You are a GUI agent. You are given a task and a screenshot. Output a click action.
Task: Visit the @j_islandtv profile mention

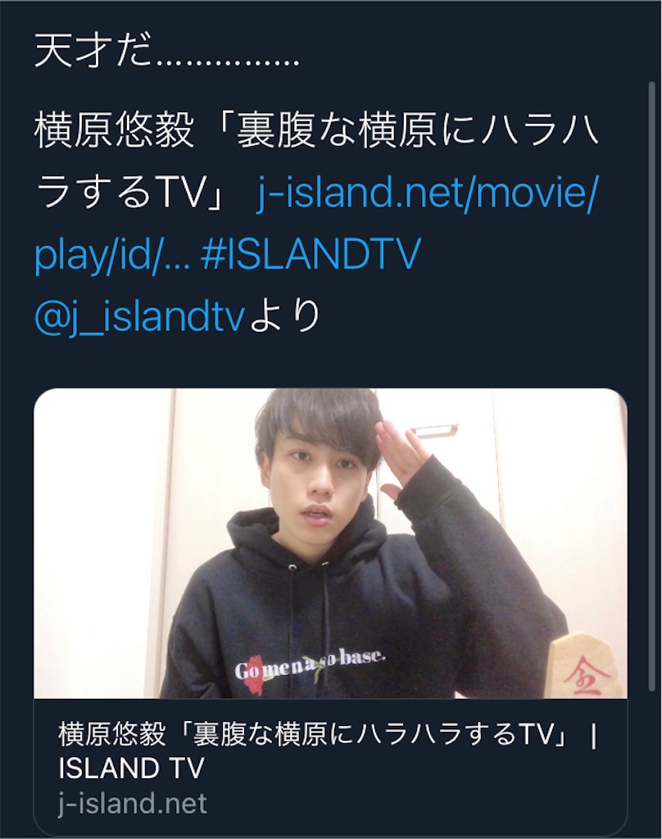(139, 315)
